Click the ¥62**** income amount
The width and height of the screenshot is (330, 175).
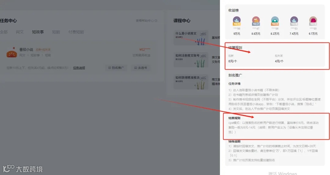[x=145, y=50]
